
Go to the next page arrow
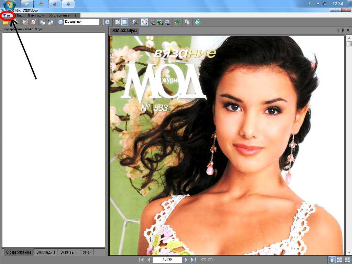(x=186, y=260)
